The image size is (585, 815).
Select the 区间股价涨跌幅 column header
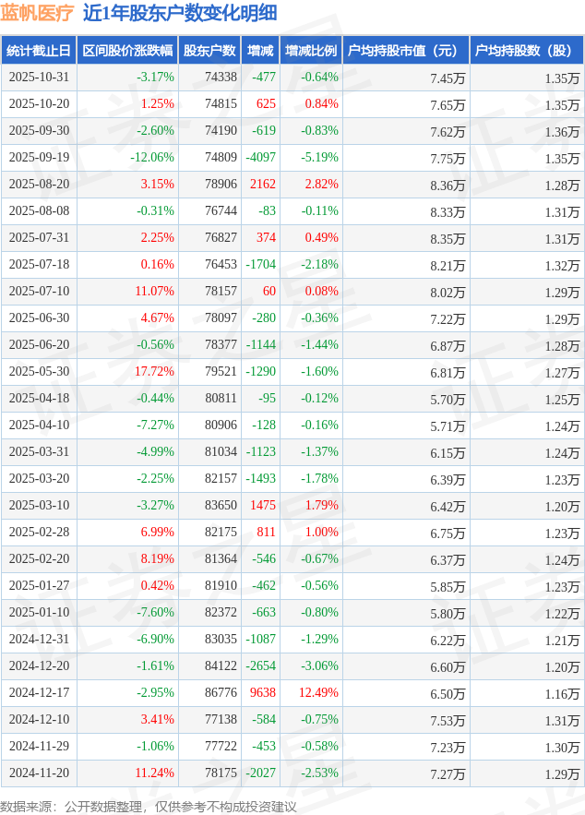[x=126, y=51]
